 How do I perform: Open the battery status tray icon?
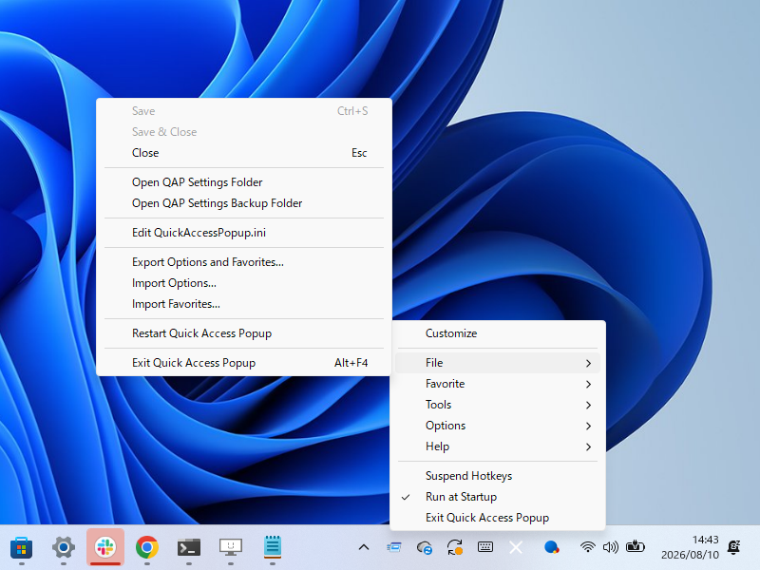[x=635, y=547]
